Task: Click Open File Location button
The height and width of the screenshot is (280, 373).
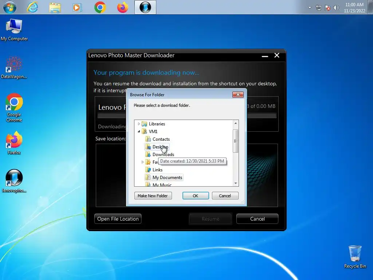Action: pos(118,219)
